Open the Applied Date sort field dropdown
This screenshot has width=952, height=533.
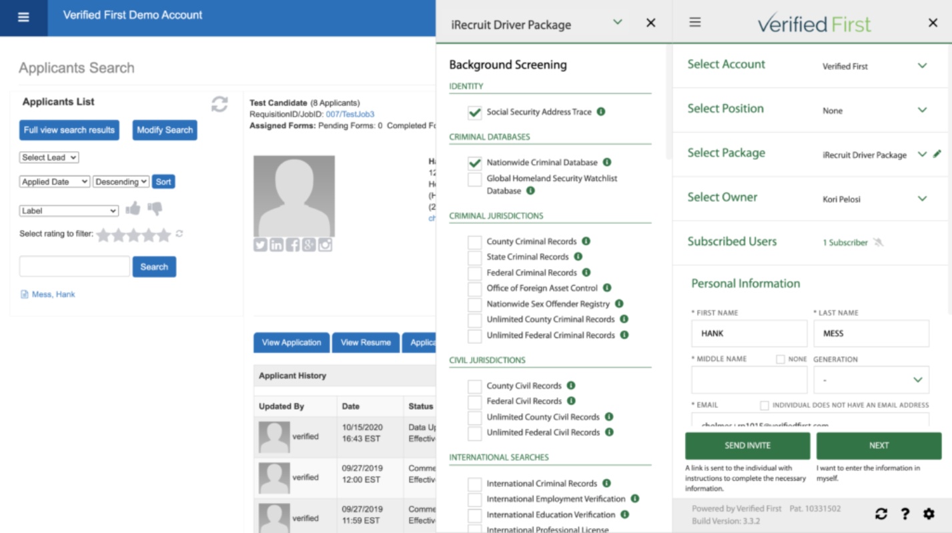[x=55, y=182]
